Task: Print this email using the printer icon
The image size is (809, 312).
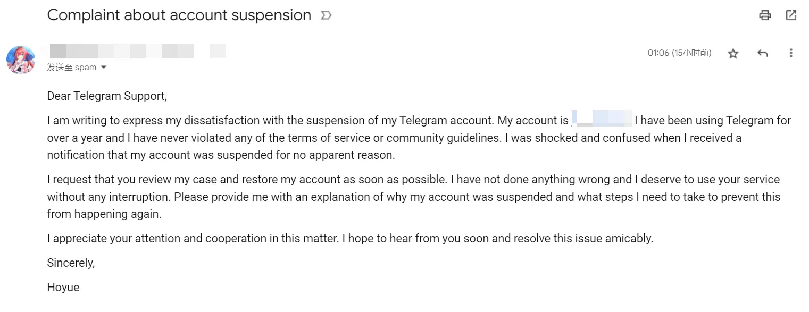Action: point(765,15)
